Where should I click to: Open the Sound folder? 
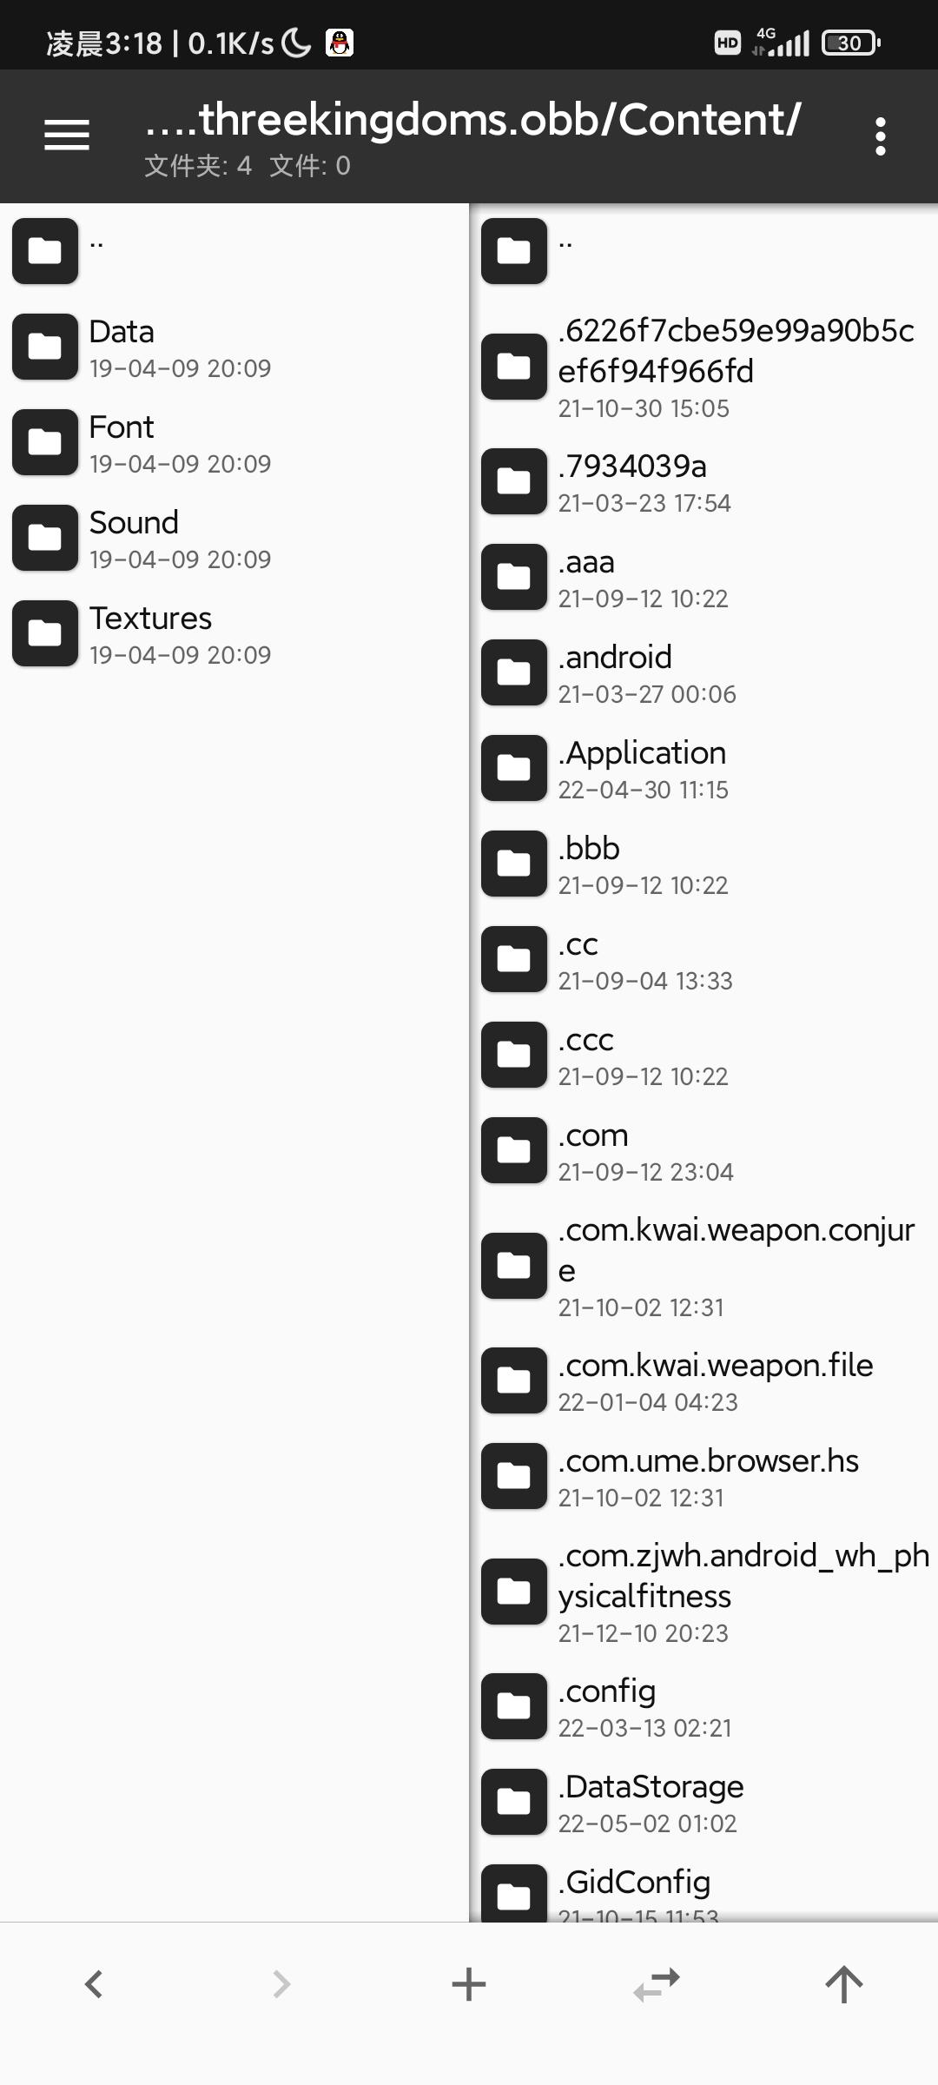[x=234, y=538]
